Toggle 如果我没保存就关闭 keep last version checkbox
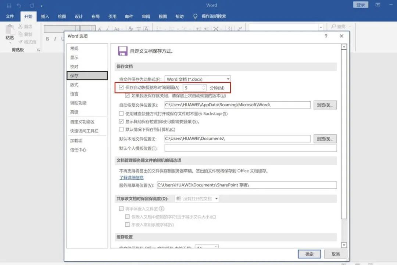Screen dimensions: 397x265 (x=127, y=96)
